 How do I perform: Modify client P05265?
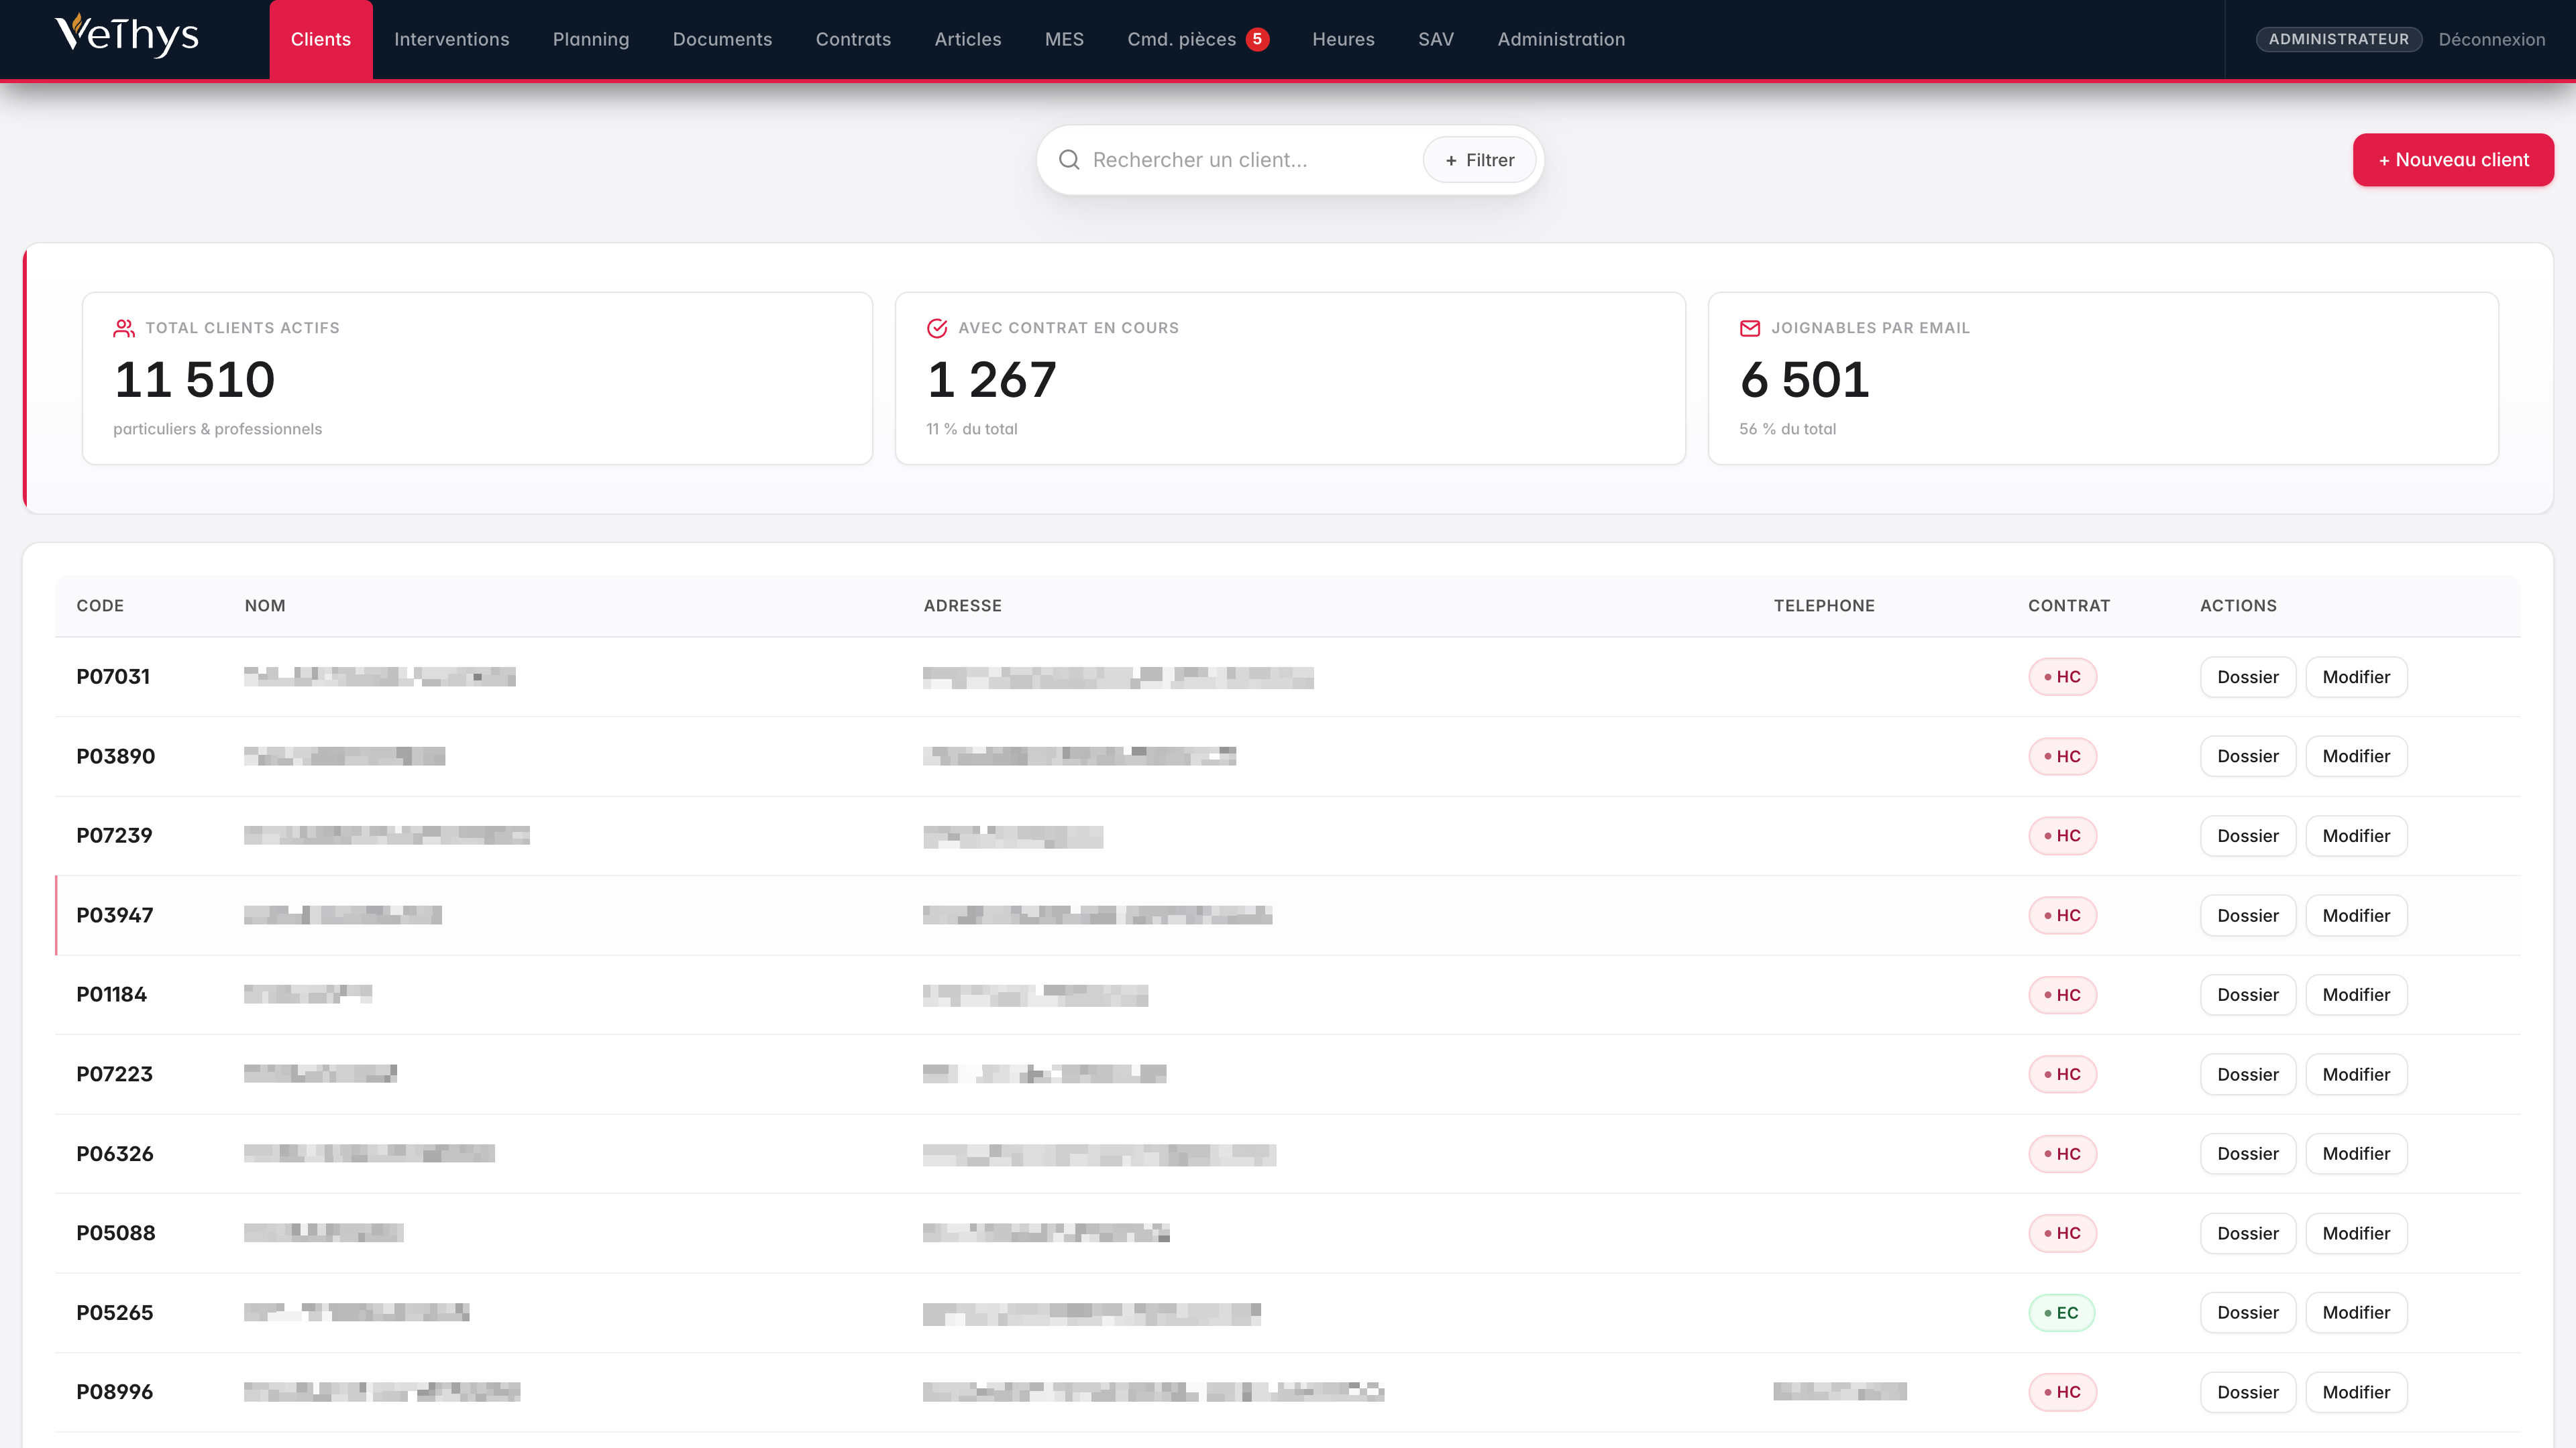pos(2356,1312)
